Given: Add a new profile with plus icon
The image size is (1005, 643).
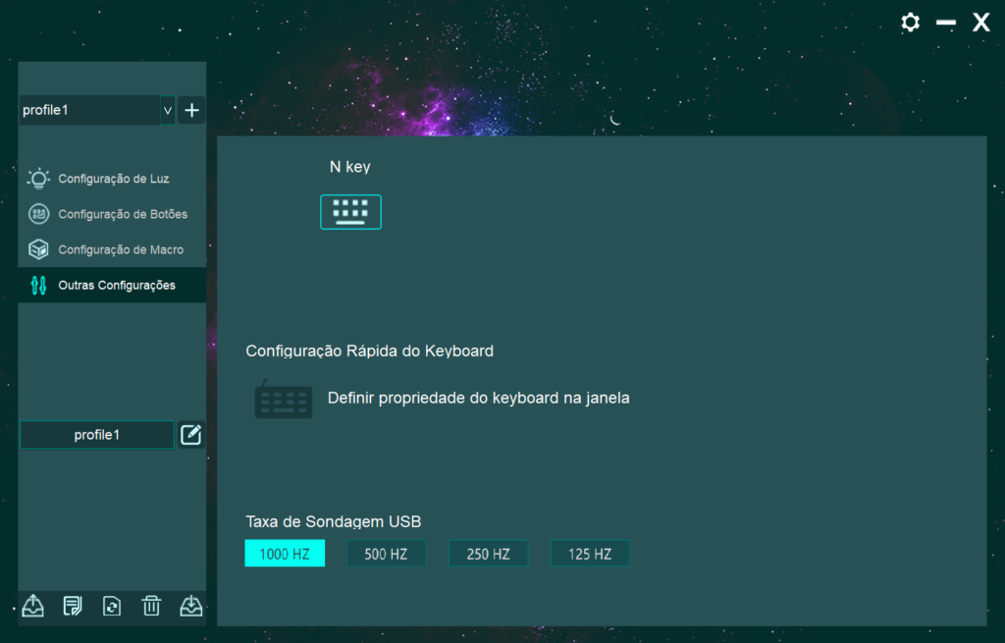Looking at the screenshot, I should (x=192, y=110).
